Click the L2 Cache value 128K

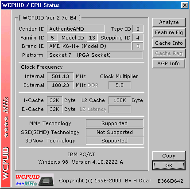click(x=120, y=100)
